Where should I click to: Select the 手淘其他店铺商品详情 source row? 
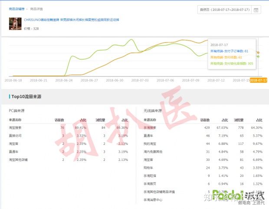(203, 192)
